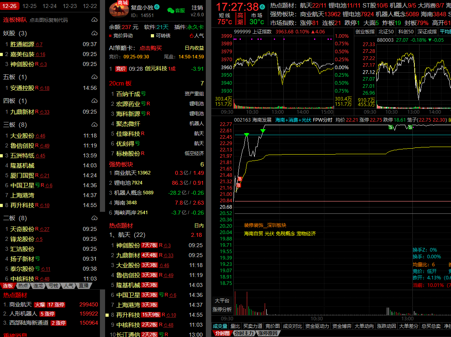Open the green WeChat 客服 icon
Image resolution: width=451 pixels, height=337 pixels.
[171, 11]
